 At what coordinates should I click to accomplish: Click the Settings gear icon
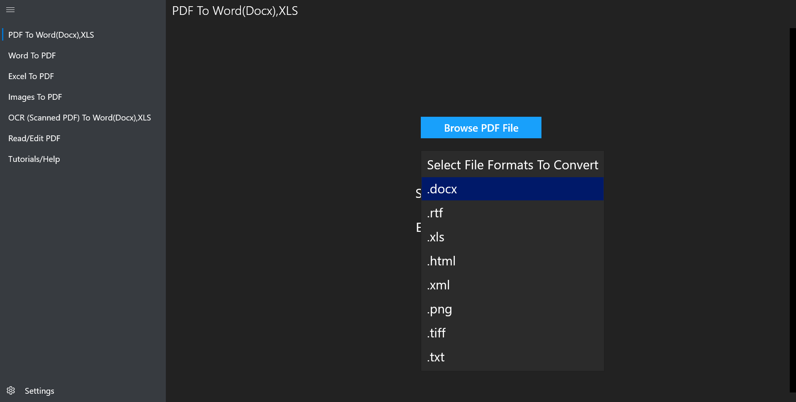11,390
